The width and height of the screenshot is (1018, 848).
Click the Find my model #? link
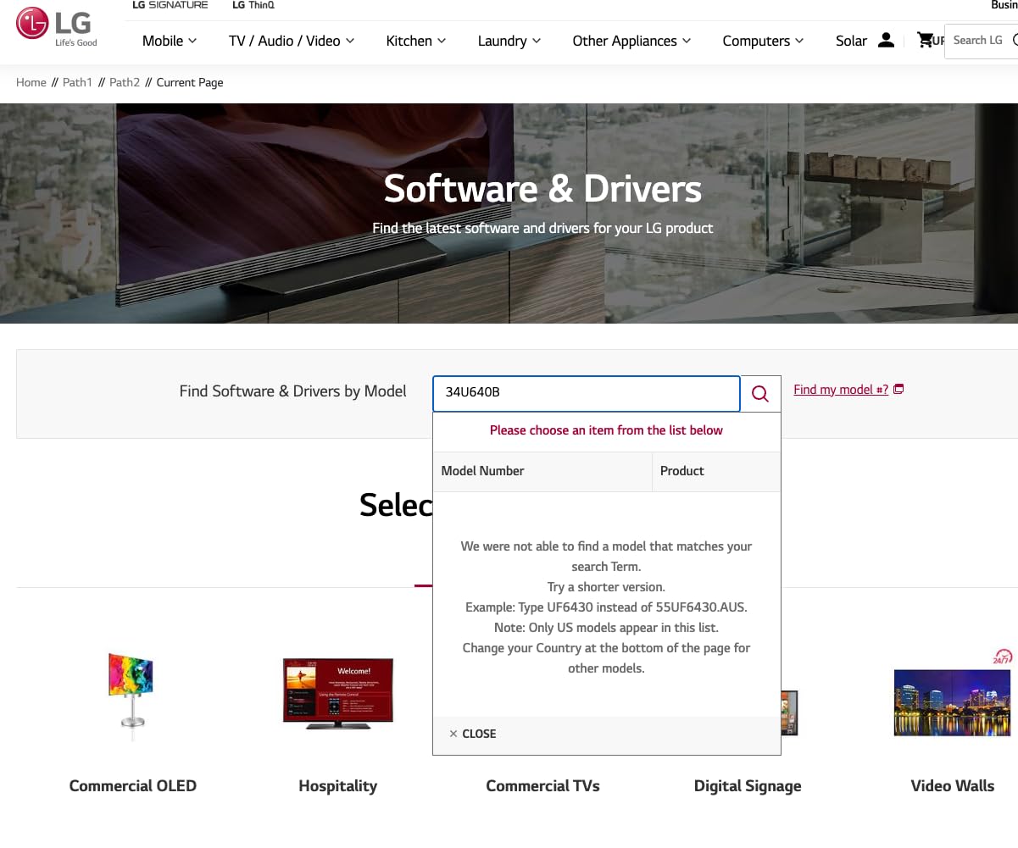(841, 390)
